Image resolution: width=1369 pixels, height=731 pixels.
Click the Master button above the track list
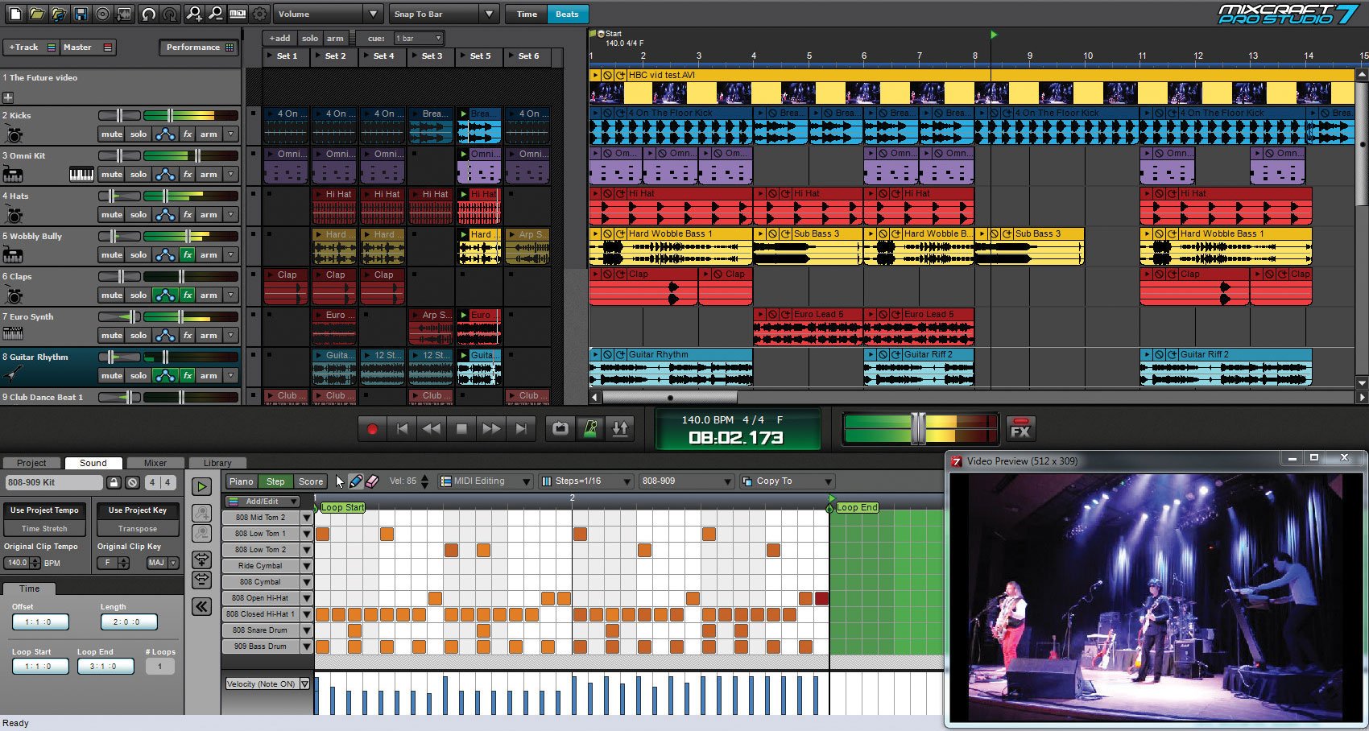point(78,47)
